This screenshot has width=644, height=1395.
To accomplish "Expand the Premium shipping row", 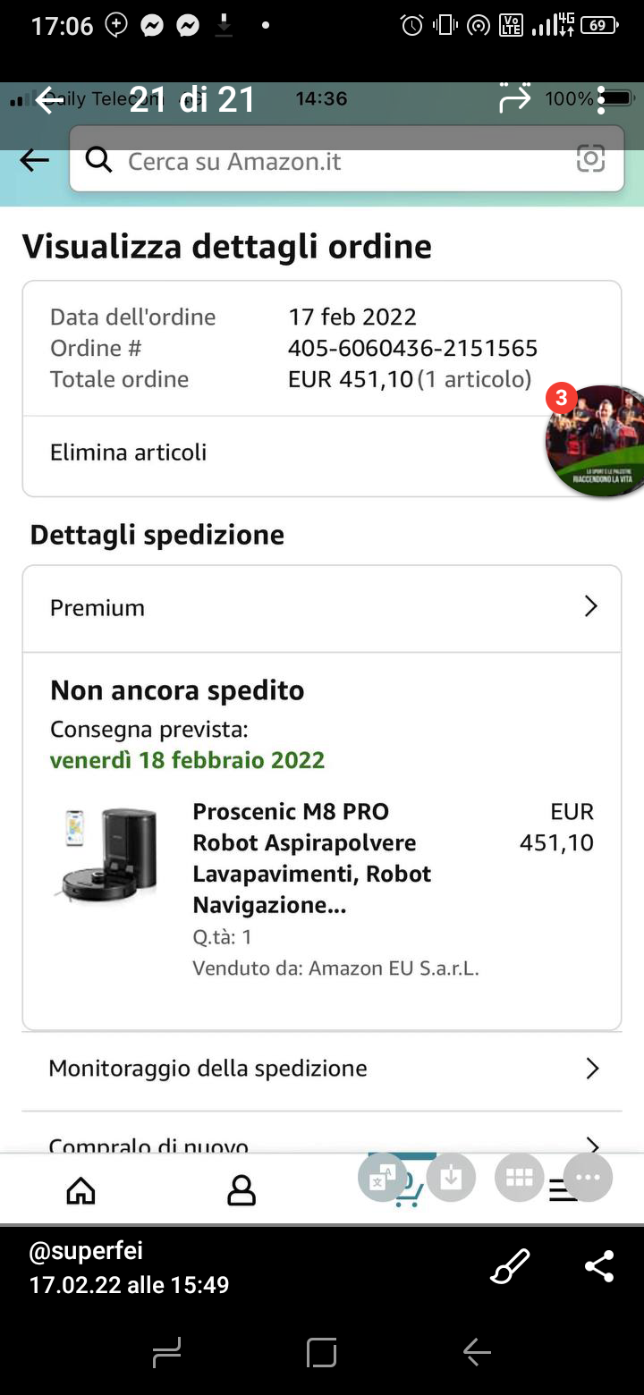I will point(321,608).
